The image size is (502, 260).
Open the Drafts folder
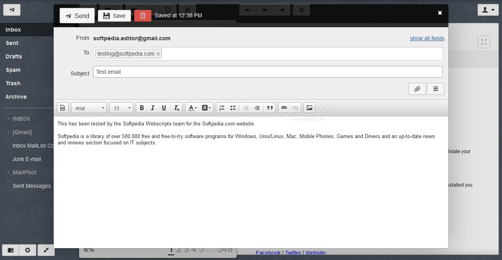(27, 56)
